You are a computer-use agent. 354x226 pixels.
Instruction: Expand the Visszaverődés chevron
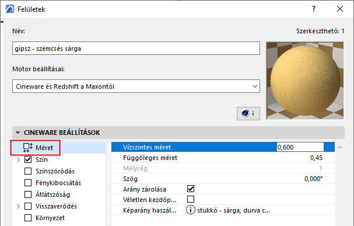pyautogui.click(x=19, y=206)
